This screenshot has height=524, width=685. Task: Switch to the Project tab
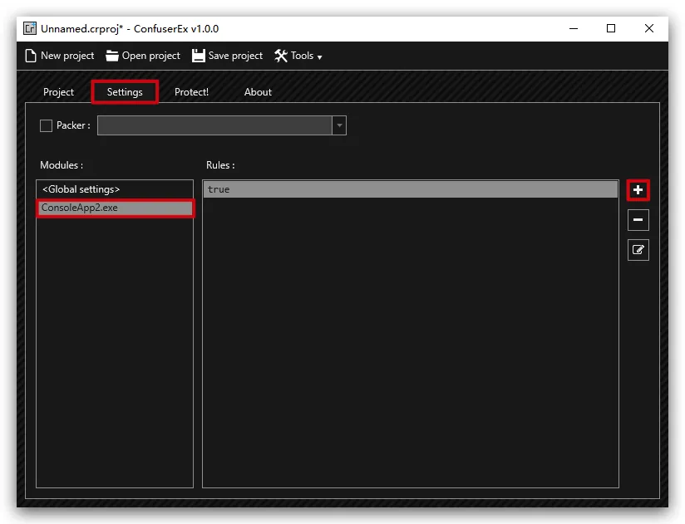[58, 92]
